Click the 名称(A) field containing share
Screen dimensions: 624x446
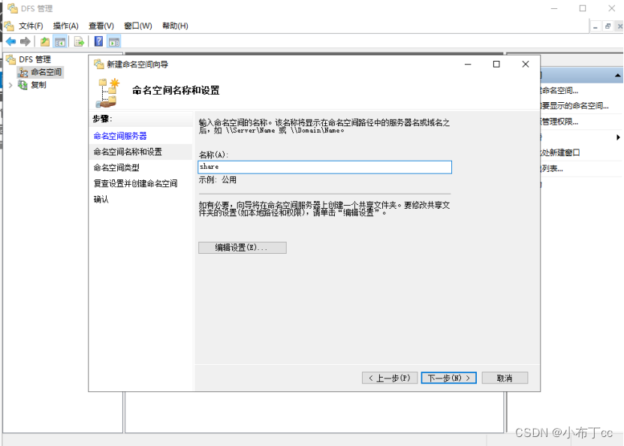point(324,167)
